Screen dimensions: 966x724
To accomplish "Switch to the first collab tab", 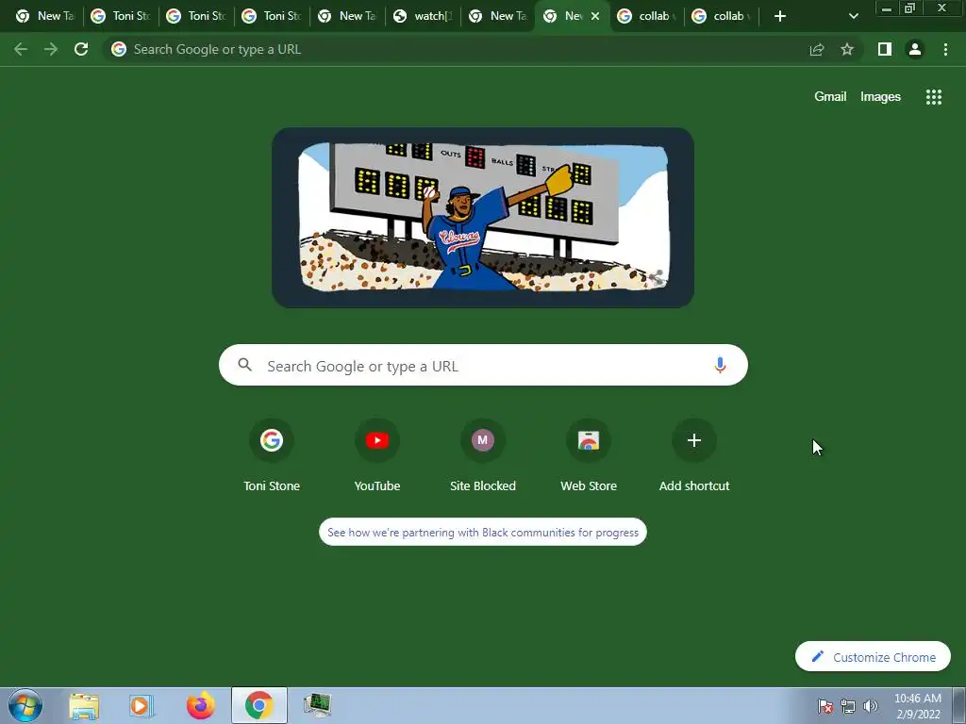I will 646,16.
